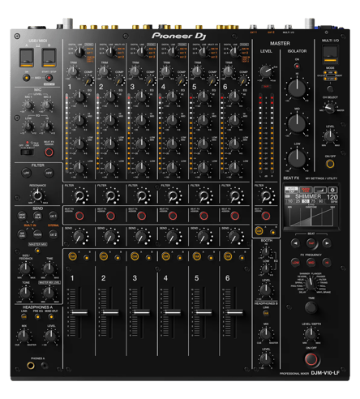Viewport: 360px width, 399px height.
Task: Click the channel 1 CUE A button
Action: (x=72, y=256)
